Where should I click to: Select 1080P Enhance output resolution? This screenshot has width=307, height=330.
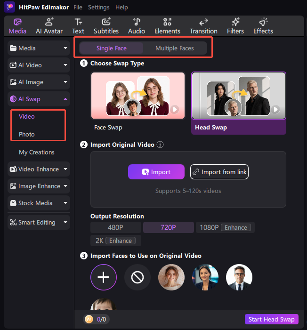225,227
